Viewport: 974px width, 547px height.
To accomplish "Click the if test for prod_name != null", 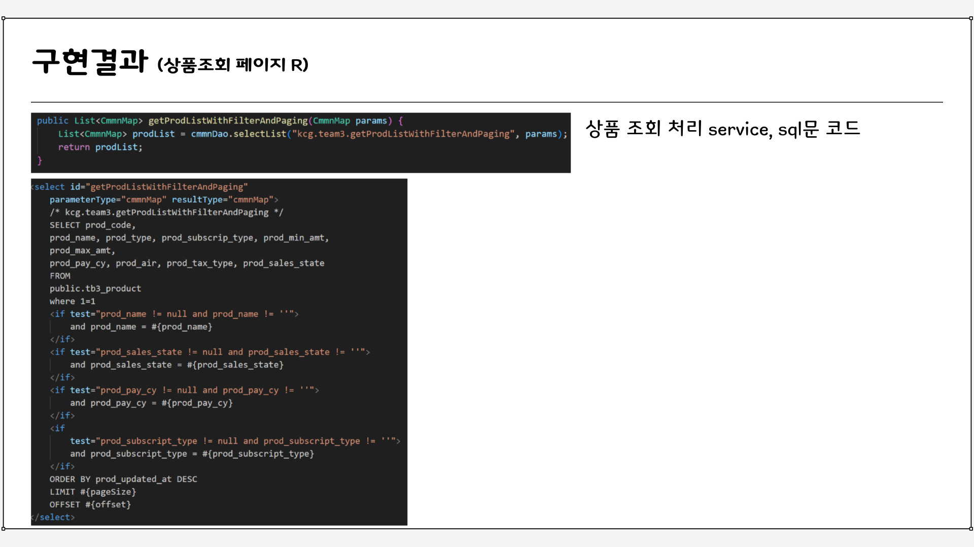I will 174,314.
